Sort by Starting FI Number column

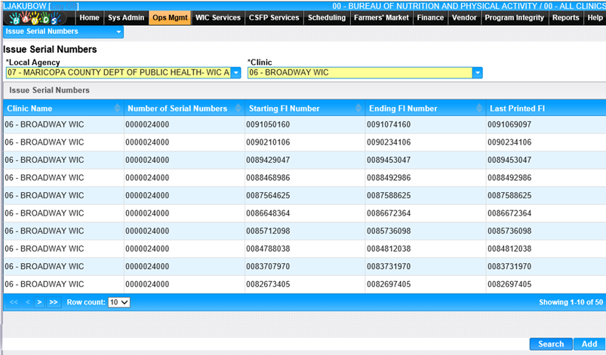358,109
